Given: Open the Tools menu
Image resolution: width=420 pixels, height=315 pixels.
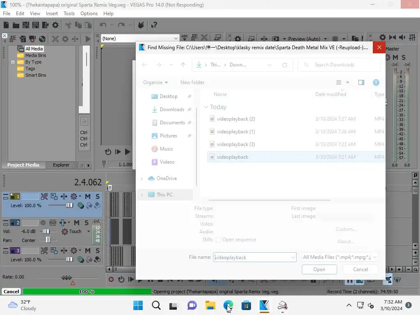Looking at the screenshot, I should (x=69, y=14).
